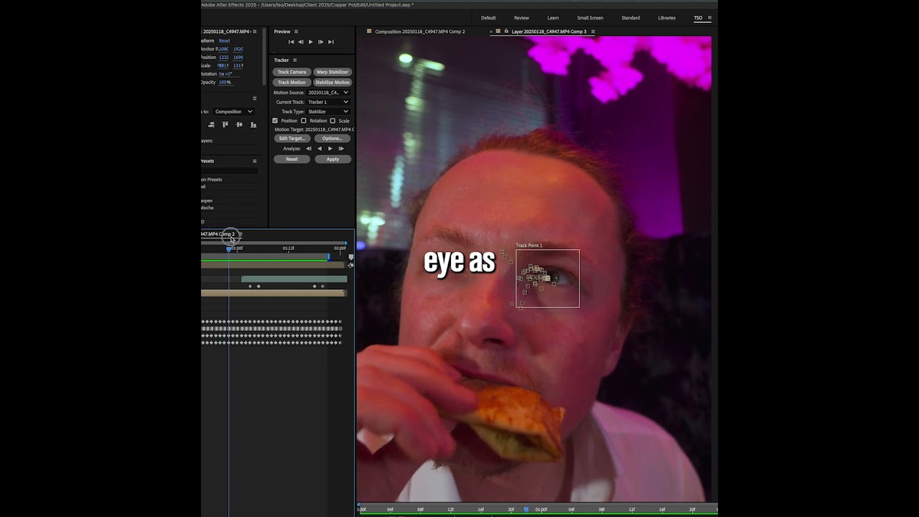Click Edit Target button in Tracker
This screenshot has height=517, width=919.
point(291,139)
